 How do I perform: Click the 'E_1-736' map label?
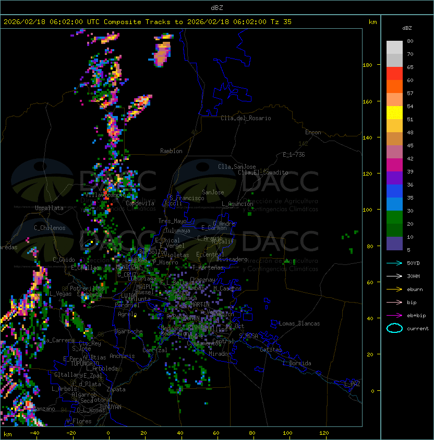[294, 155]
